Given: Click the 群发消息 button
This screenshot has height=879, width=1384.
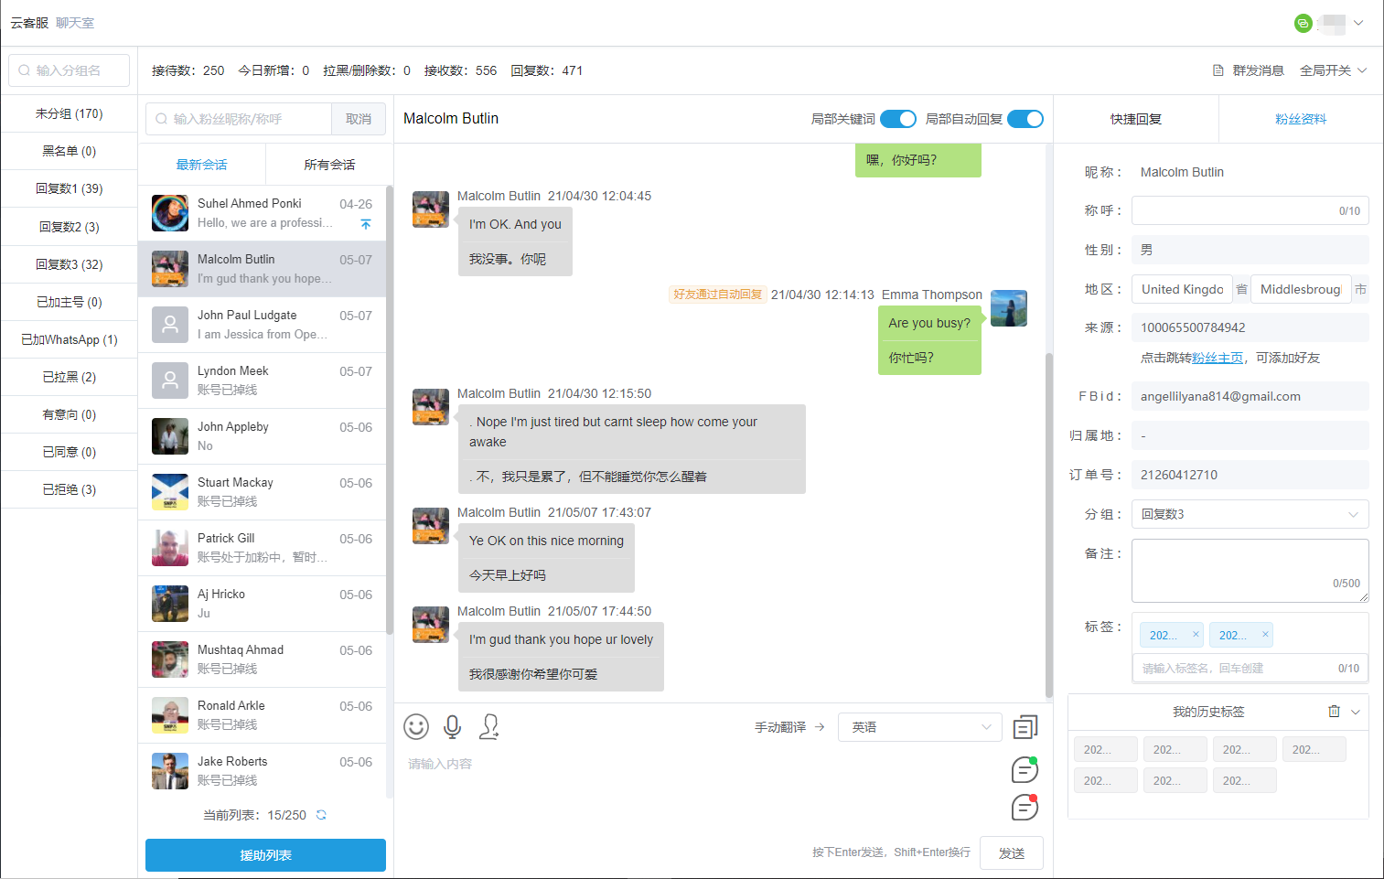Looking at the screenshot, I should click(x=1249, y=70).
